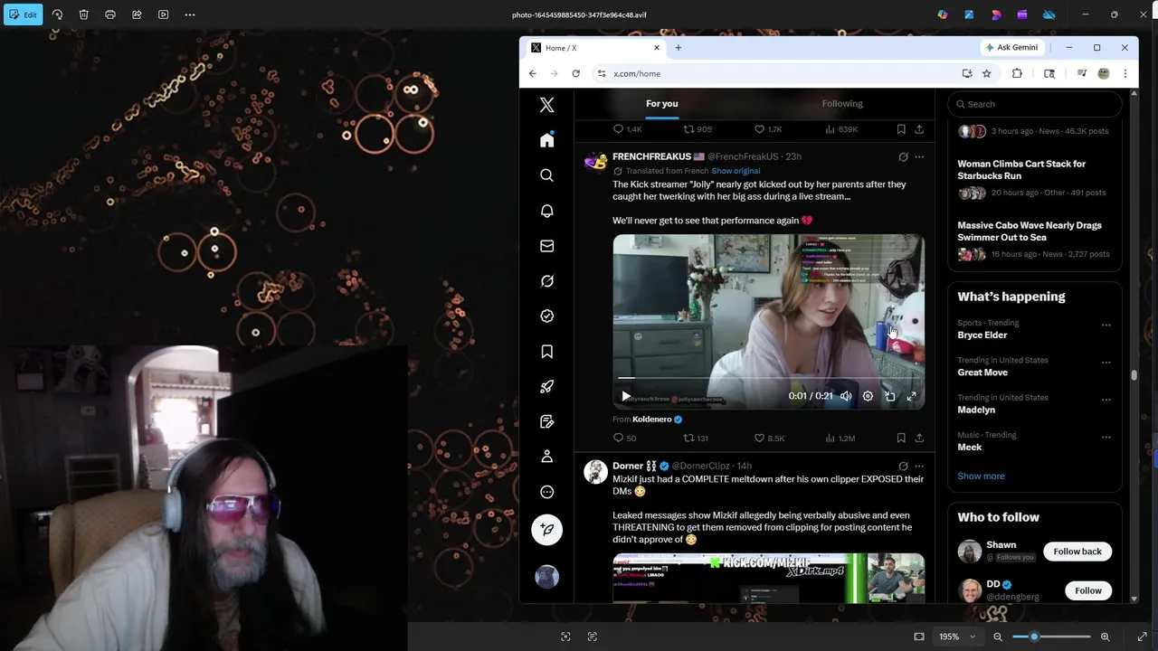Play the Jolly streamer video
This screenshot has height=651, width=1158.
coord(626,396)
